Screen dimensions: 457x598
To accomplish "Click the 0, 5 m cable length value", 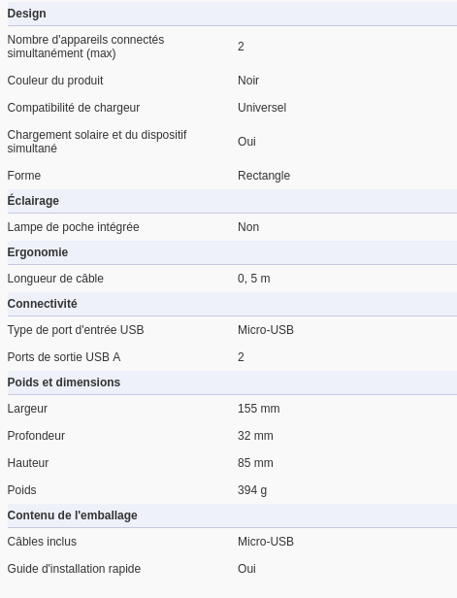I will tap(254, 279).
